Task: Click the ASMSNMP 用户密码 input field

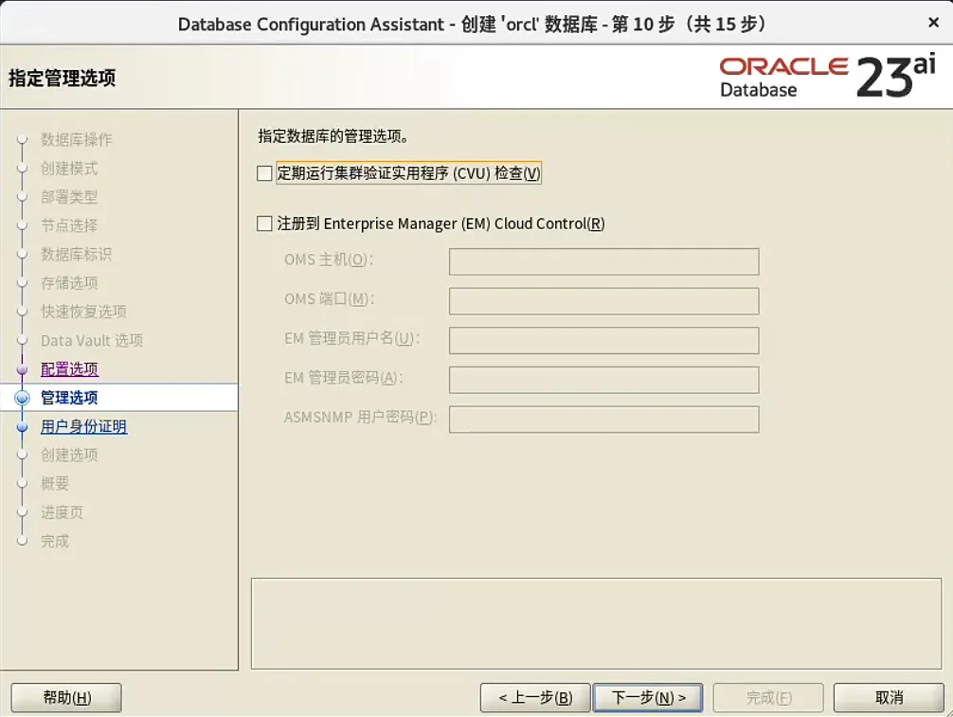Action: click(x=603, y=420)
